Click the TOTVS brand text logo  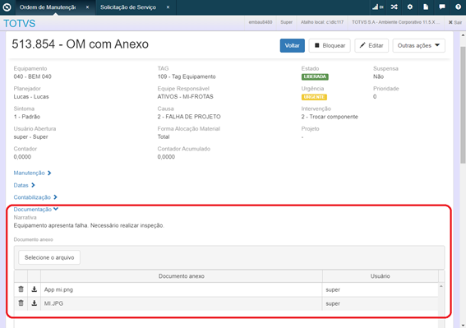[20, 24]
